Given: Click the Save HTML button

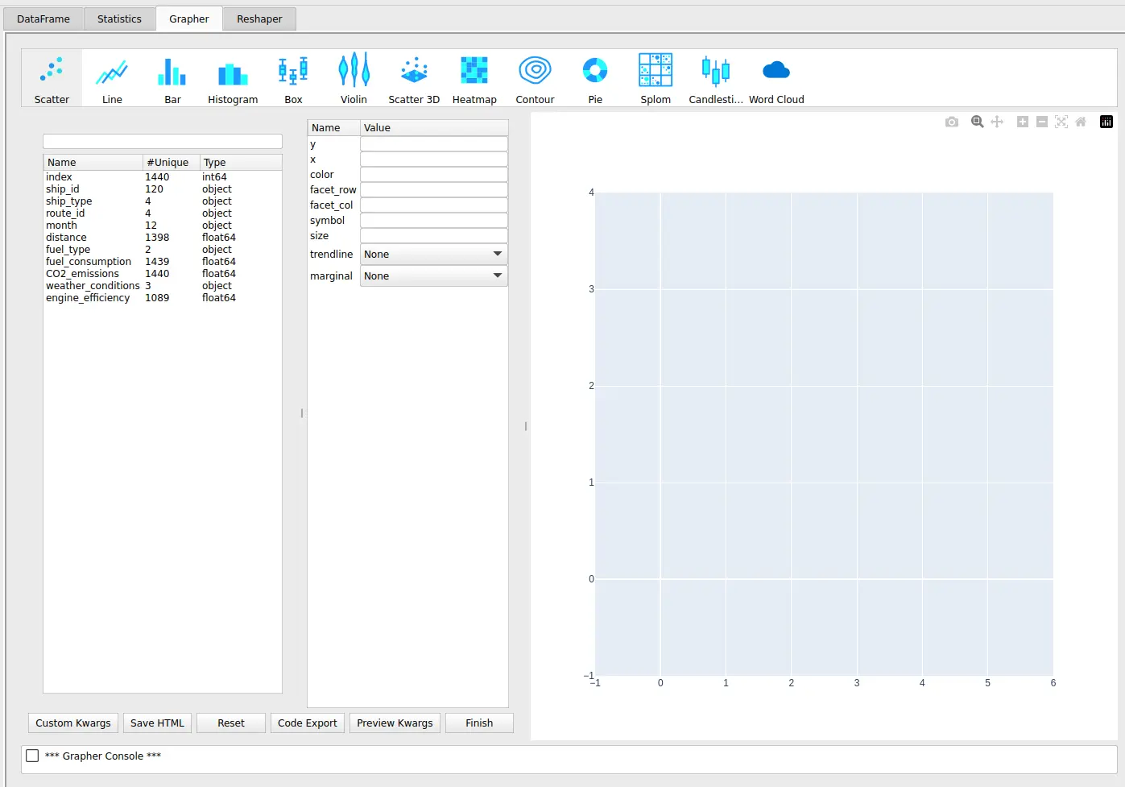Looking at the screenshot, I should click(x=158, y=723).
